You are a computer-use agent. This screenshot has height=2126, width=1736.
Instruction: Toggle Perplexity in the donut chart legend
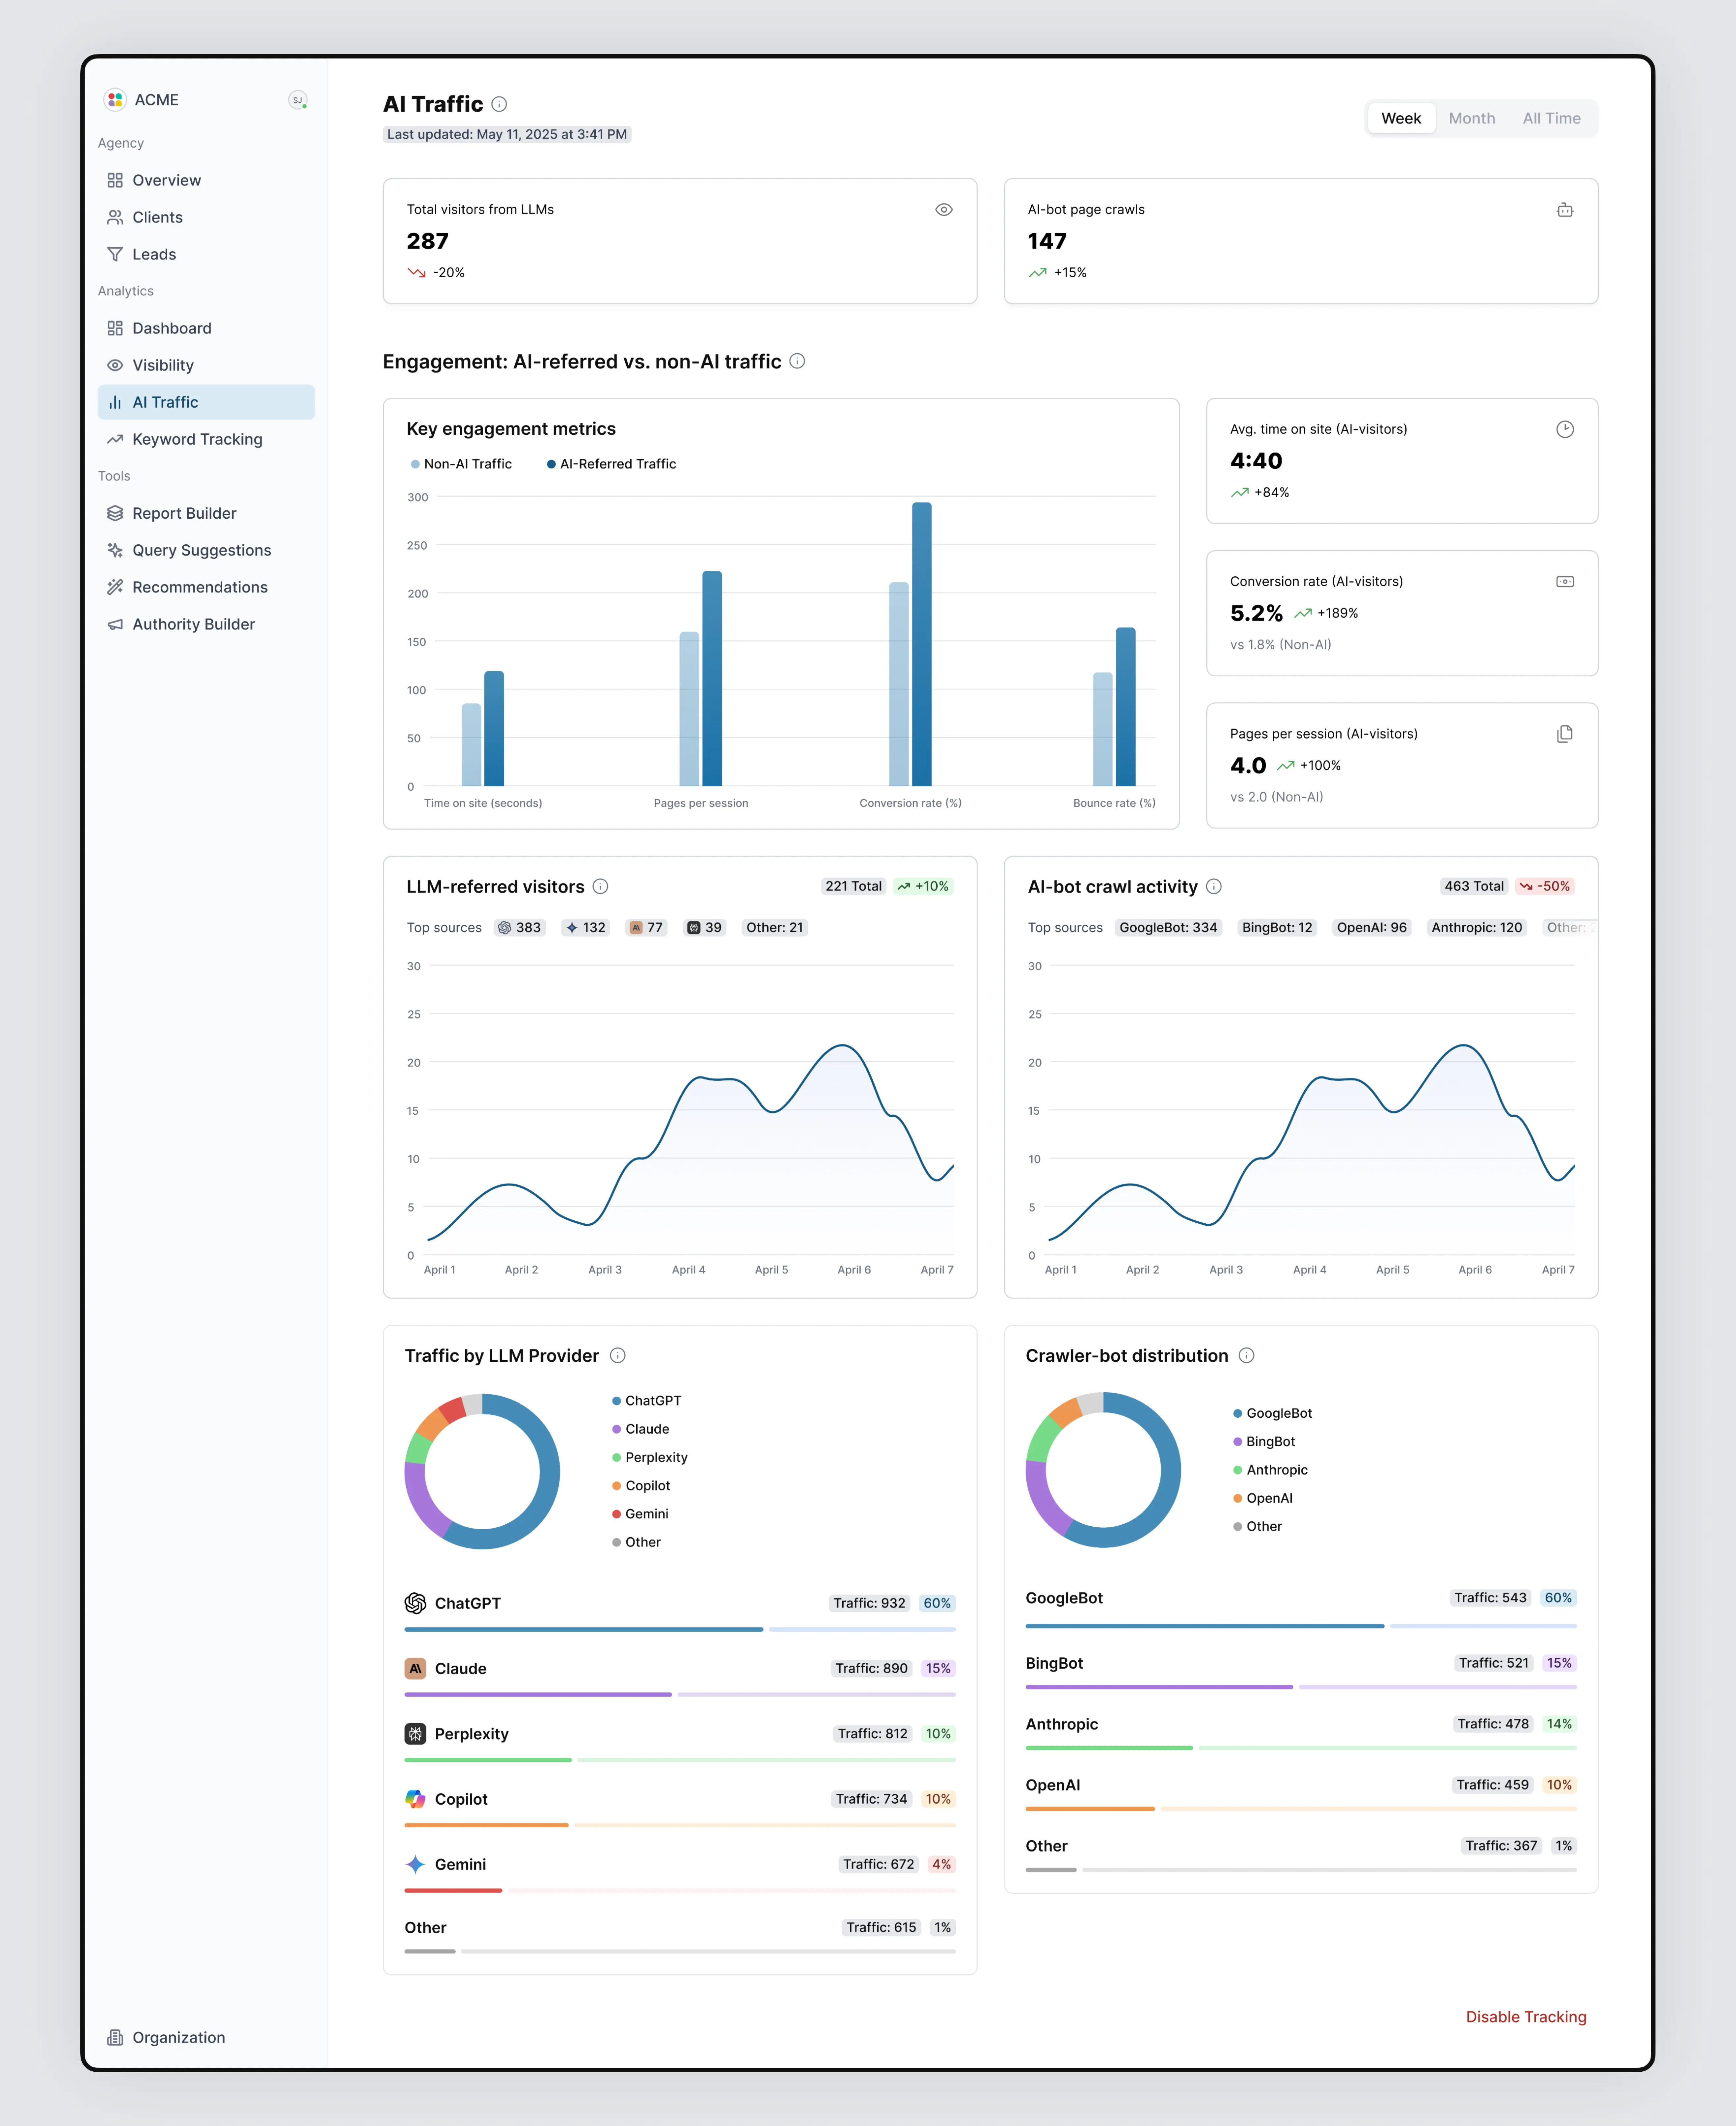(650, 1457)
